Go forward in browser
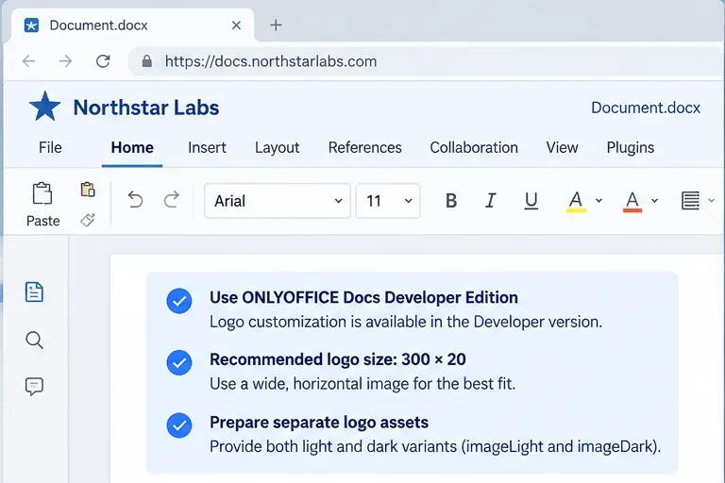The height and width of the screenshot is (483, 725). coord(65,61)
